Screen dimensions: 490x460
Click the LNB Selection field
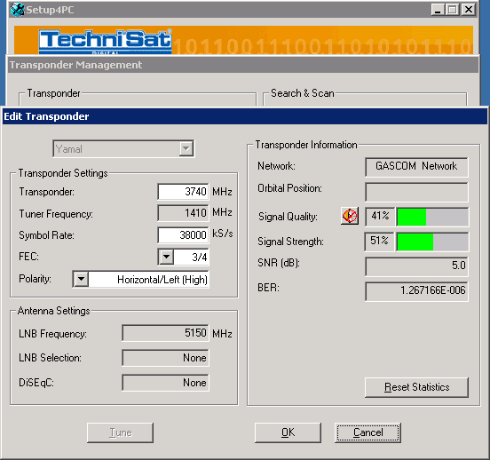click(165, 358)
